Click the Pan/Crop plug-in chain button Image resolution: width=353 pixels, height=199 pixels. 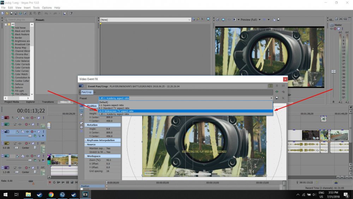pyautogui.click(x=87, y=92)
